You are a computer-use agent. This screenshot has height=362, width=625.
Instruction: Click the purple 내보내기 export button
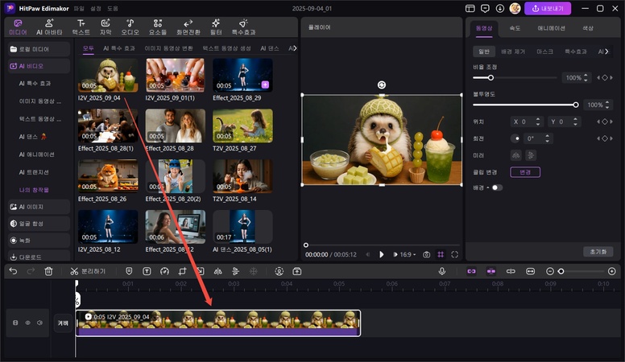(548, 8)
